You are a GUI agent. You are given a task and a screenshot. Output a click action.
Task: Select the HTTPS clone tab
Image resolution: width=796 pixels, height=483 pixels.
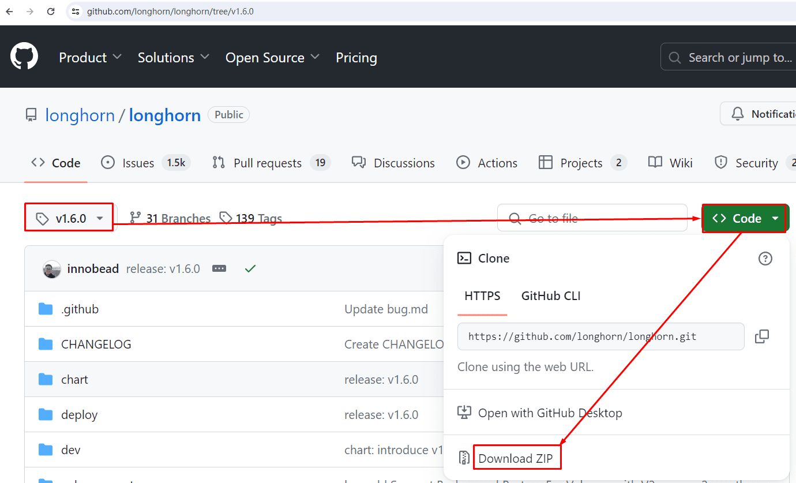point(482,296)
